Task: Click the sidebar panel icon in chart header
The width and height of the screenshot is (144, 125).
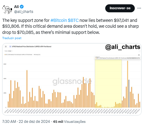Action: coord(6,46)
